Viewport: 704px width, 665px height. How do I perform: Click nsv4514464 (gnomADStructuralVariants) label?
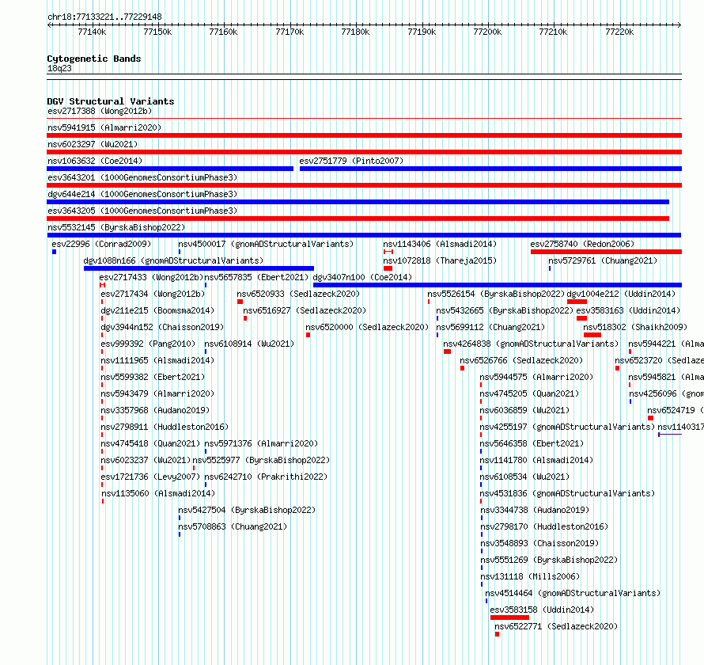[573, 593]
